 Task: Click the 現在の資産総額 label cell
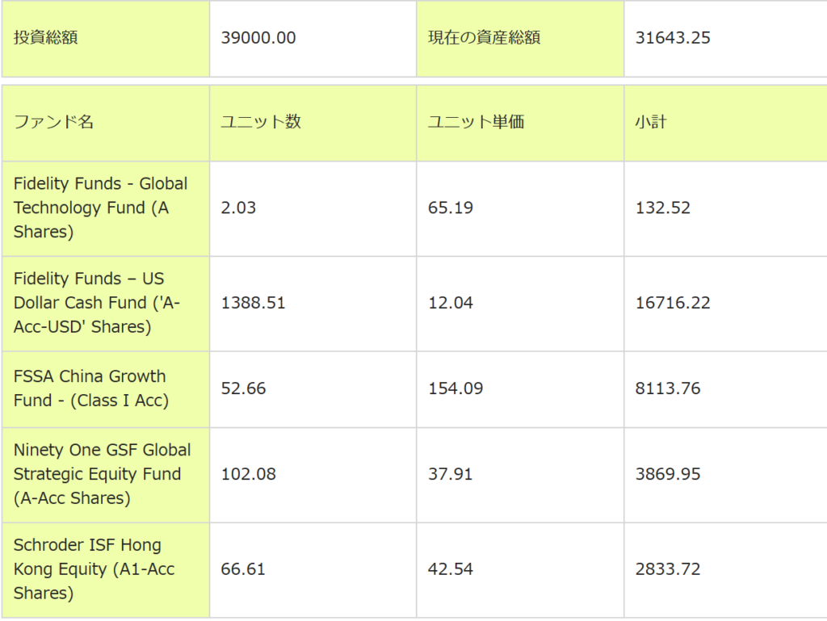(484, 38)
